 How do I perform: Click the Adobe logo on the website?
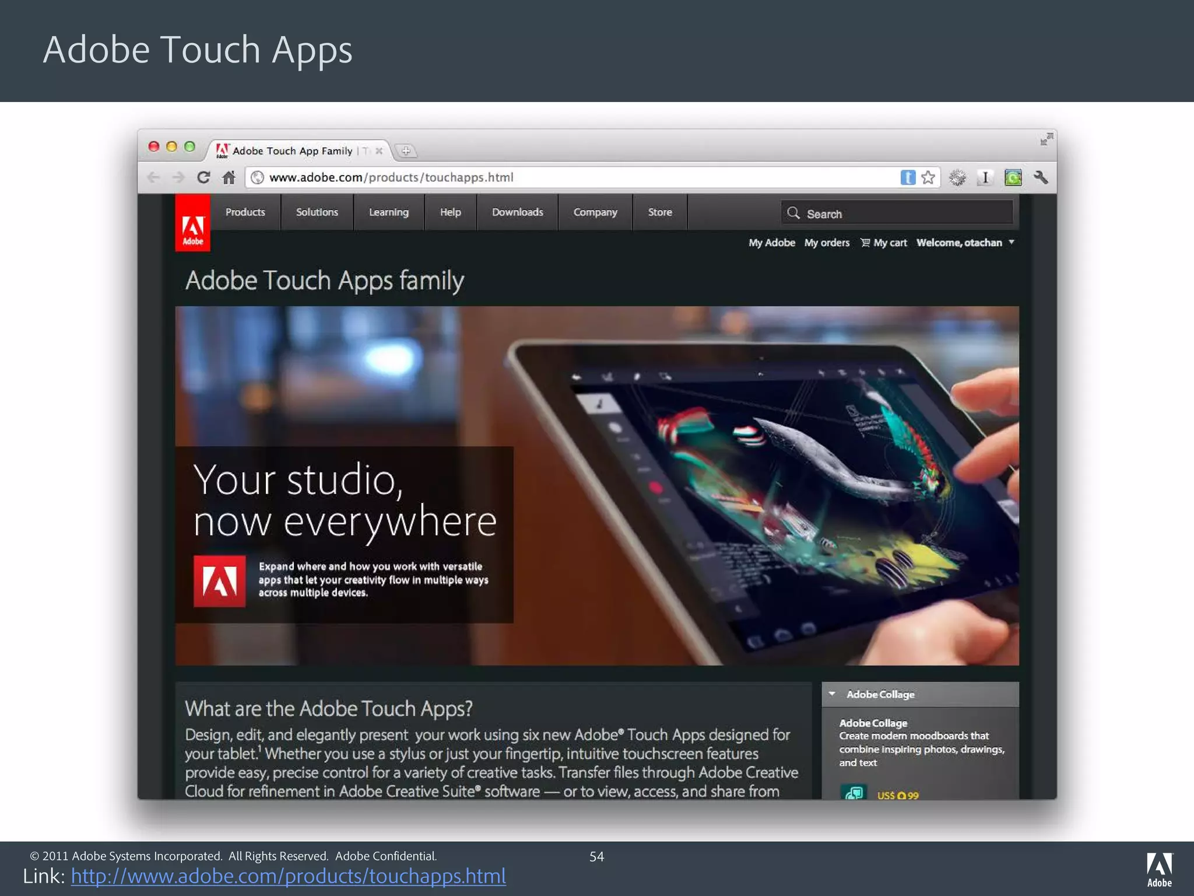(x=193, y=223)
